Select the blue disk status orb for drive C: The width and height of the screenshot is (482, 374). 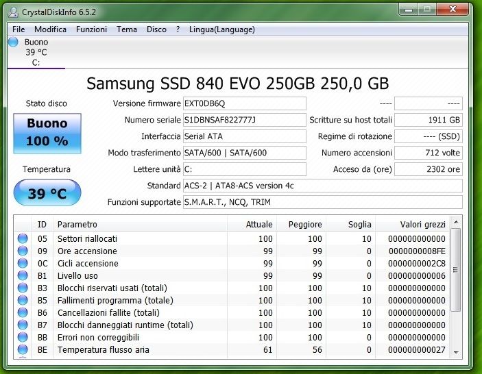[x=13, y=42]
